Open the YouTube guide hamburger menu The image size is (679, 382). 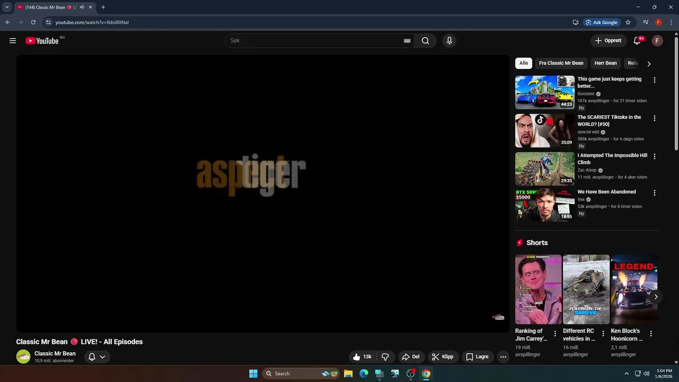(13, 41)
